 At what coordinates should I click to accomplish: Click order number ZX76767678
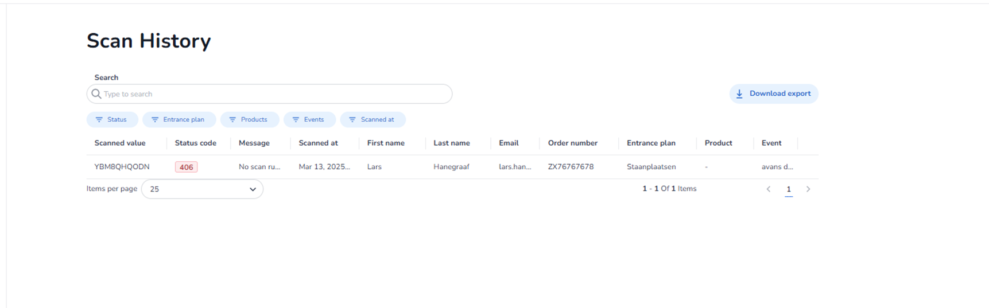(571, 167)
